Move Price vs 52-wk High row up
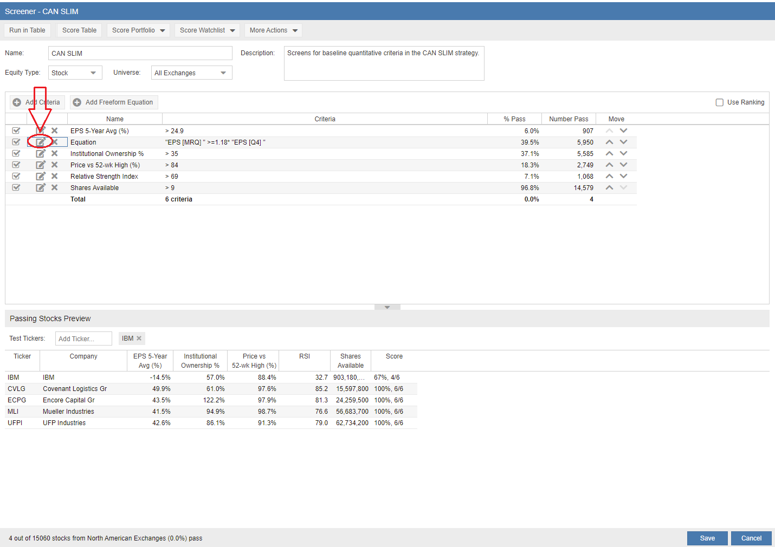This screenshot has height=547, width=775. (x=609, y=165)
